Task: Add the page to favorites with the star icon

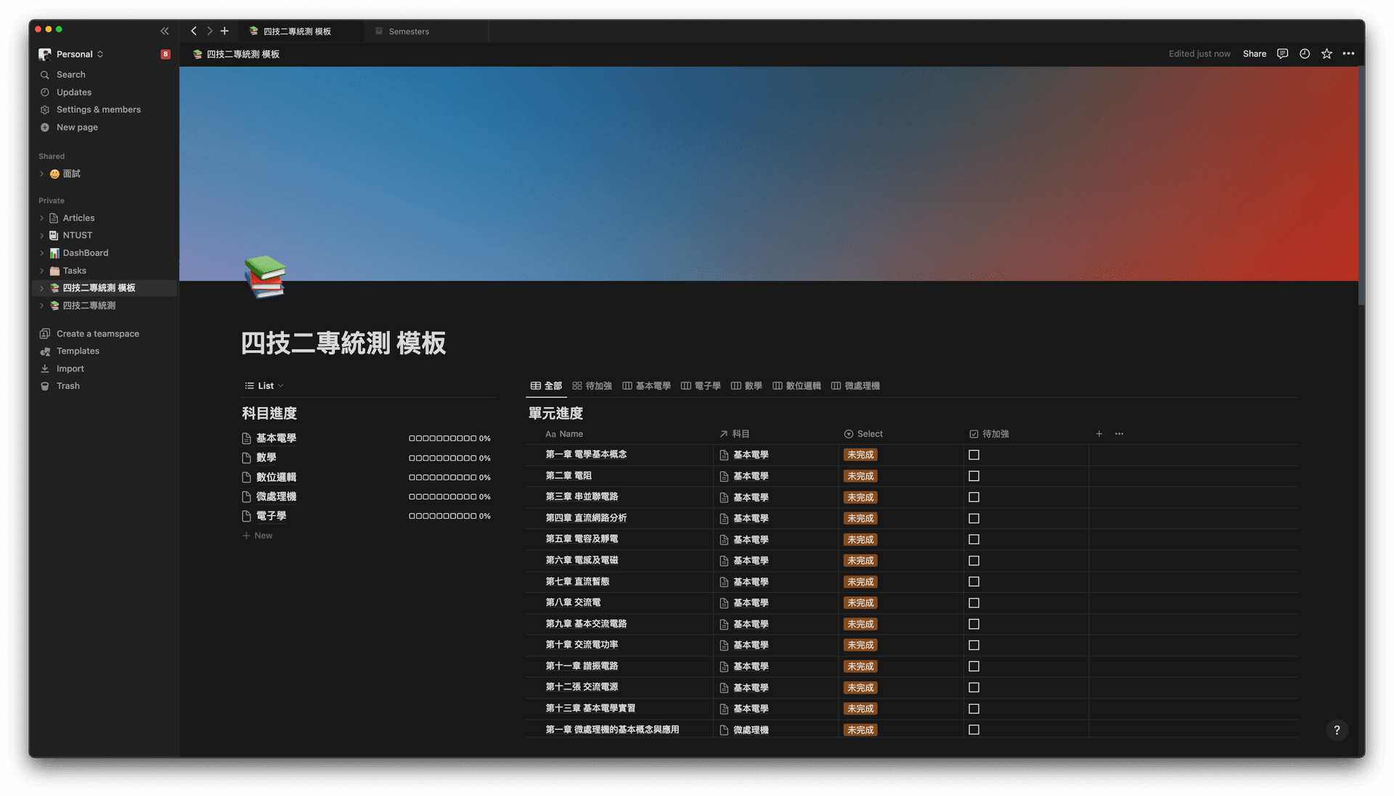Action: point(1326,54)
